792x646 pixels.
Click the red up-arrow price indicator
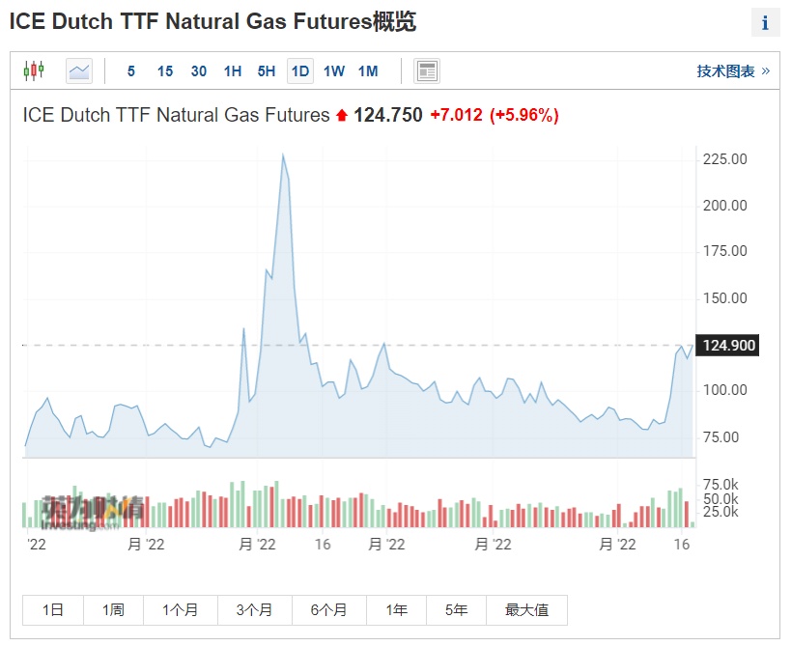(x=341, y=116)
